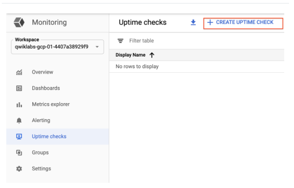Click the Metrics explorer bar chart icon
Image resolution: width=294 pixels, height=188 pixels.
click(19, 105)
